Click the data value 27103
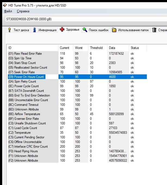Screen dimensions: 167x185 coord(113,128)
